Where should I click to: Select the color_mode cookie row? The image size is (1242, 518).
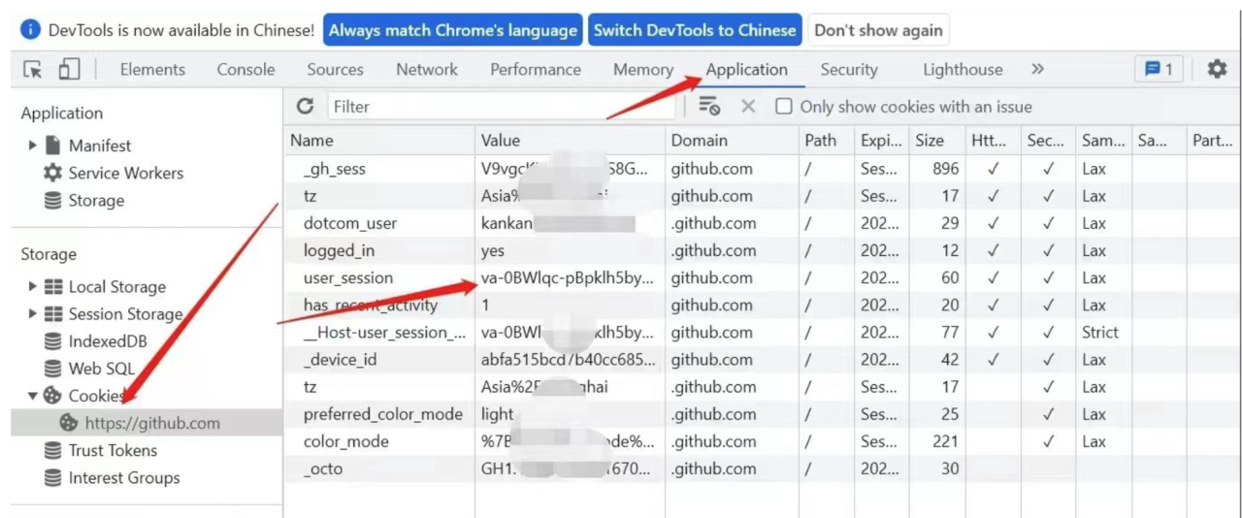click(x=762, y=441)
